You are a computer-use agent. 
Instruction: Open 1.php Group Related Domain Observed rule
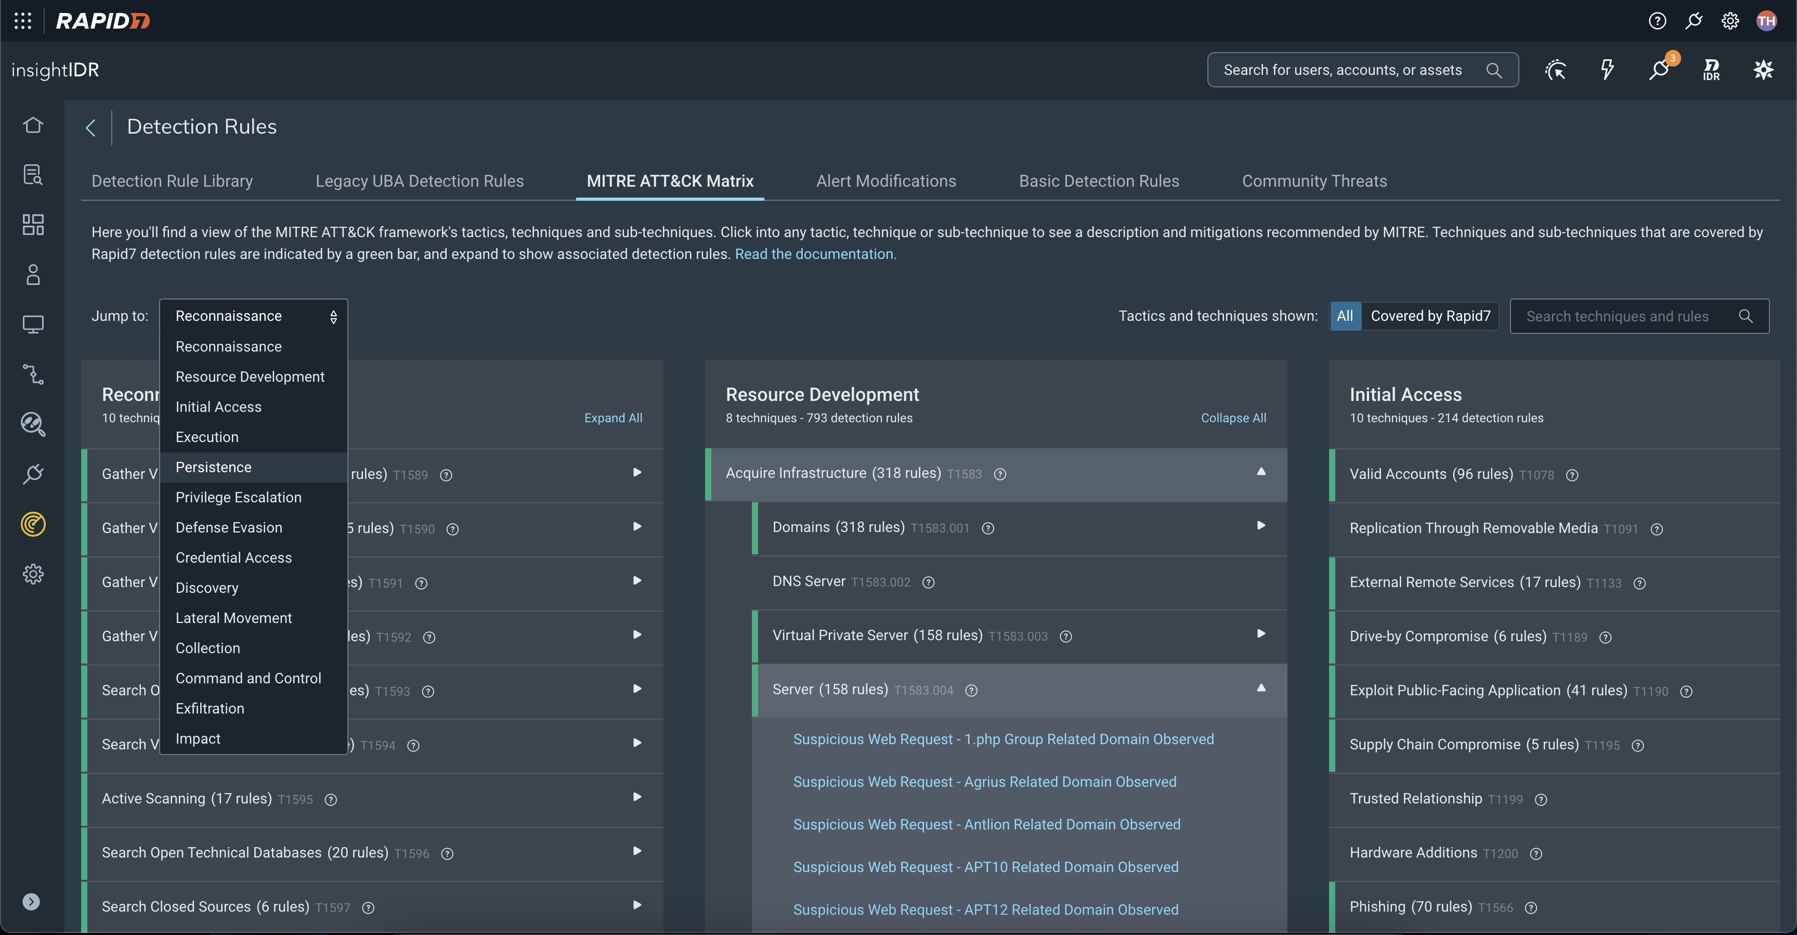[x=1003, y=739]
